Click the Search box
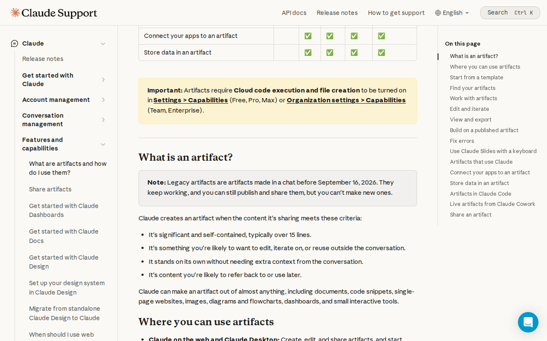This screenshot has height=341, width=547. [x=510, y=13]
